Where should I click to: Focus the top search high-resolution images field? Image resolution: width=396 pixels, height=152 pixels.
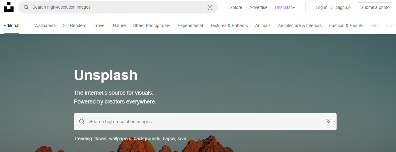coord(118,7)
